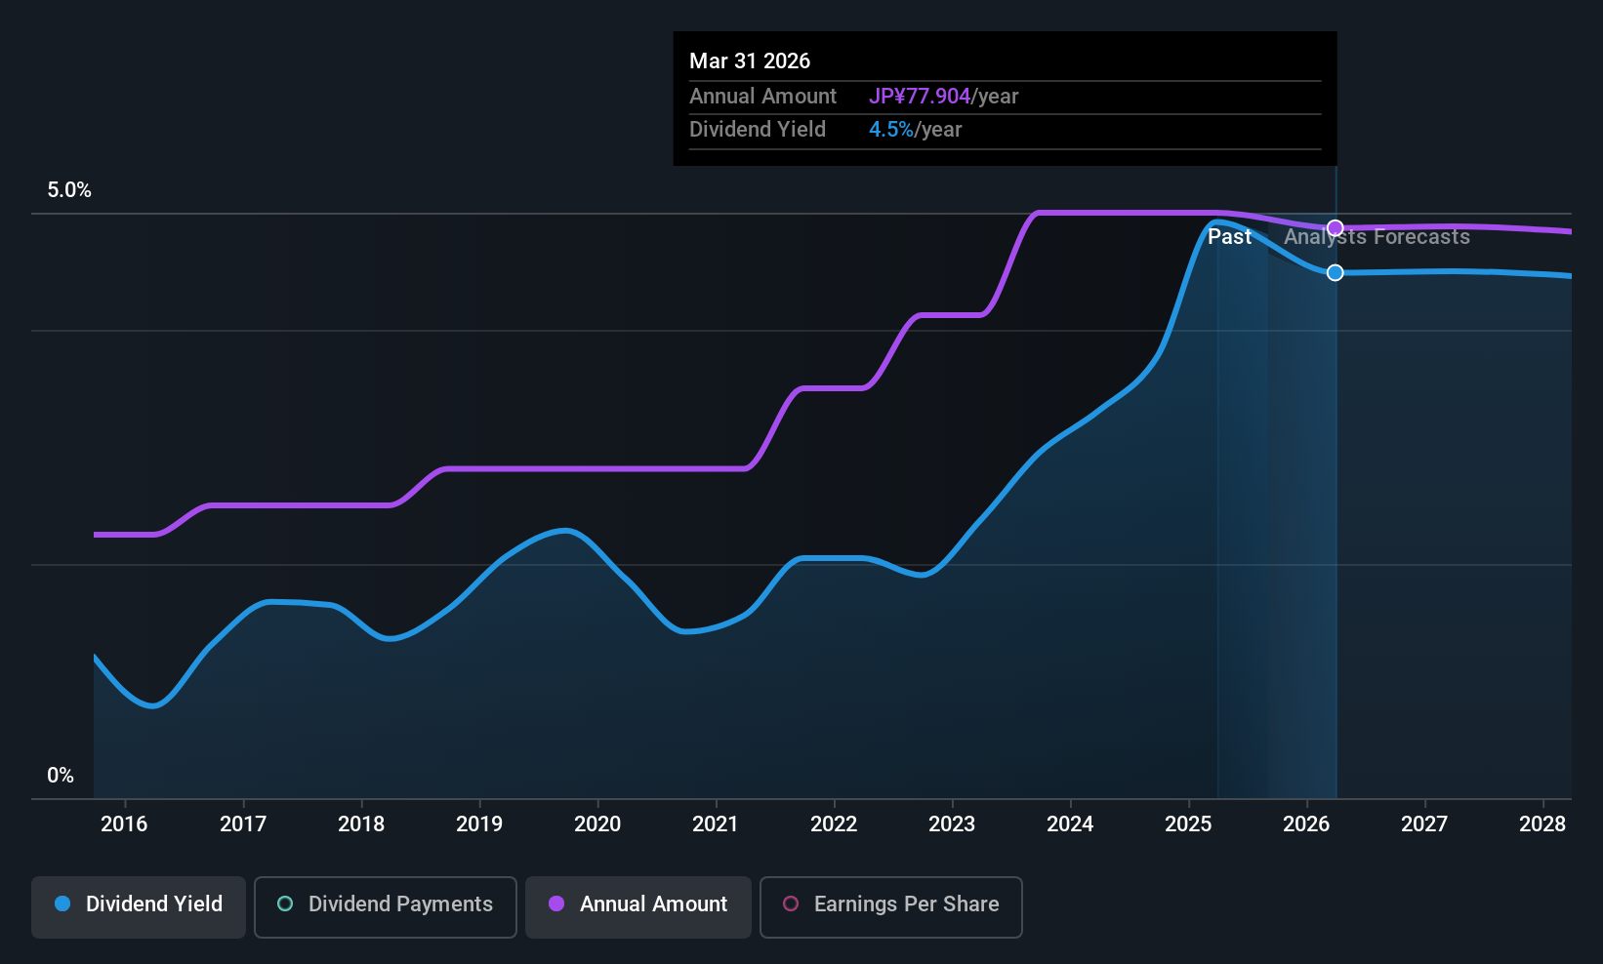The width and height of the screenshot is (1603, 964).
Task: Click the Annual Amount tooltip row label
Action: pyautogui.click(x=762, y=96)
